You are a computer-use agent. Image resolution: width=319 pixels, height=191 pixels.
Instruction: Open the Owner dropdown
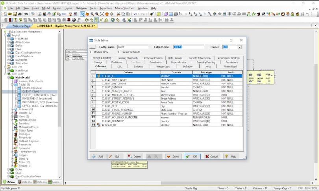[240, 47]
